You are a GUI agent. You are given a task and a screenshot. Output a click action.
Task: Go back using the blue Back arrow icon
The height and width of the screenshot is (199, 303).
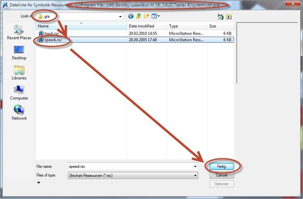point(131,16)
